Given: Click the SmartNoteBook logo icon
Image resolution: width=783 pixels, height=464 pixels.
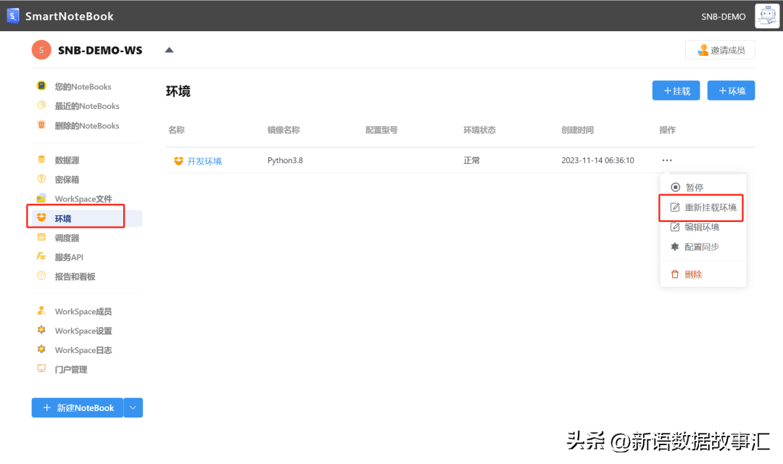Looking at the screenshot, I should (x=13, y=16).
